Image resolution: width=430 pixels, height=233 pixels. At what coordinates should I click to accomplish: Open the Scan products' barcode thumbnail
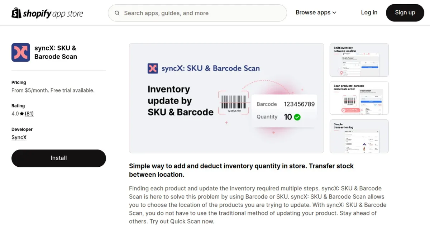pos(359,98)
